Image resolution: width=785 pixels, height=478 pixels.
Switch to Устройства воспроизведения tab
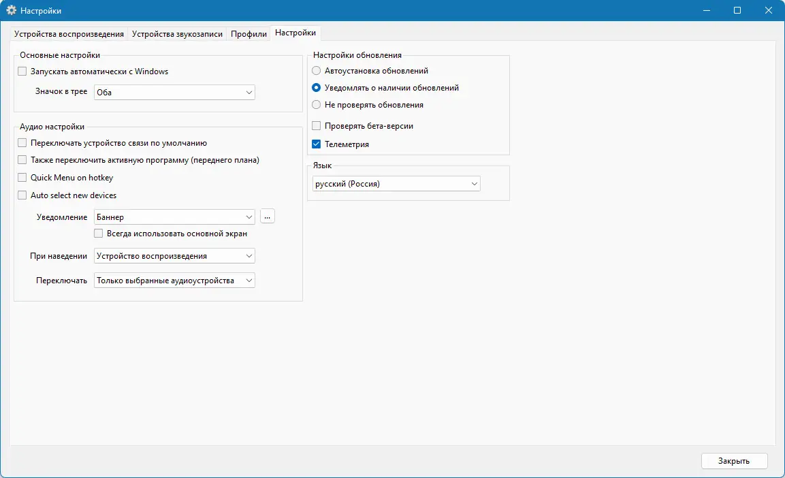[69, 34]
